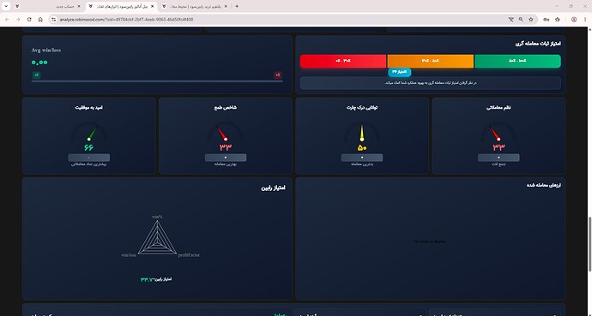Open the password key icon in toolbar

click(546, 19)
